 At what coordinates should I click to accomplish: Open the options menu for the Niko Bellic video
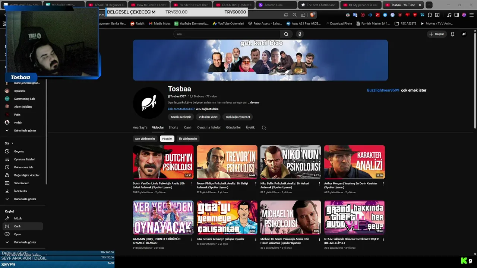coord(319,184)
